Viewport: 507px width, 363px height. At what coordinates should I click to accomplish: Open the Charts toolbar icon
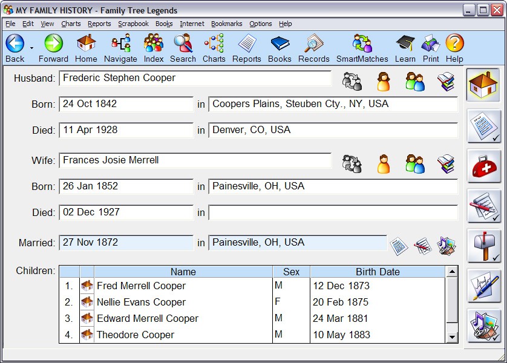(214, 43)
